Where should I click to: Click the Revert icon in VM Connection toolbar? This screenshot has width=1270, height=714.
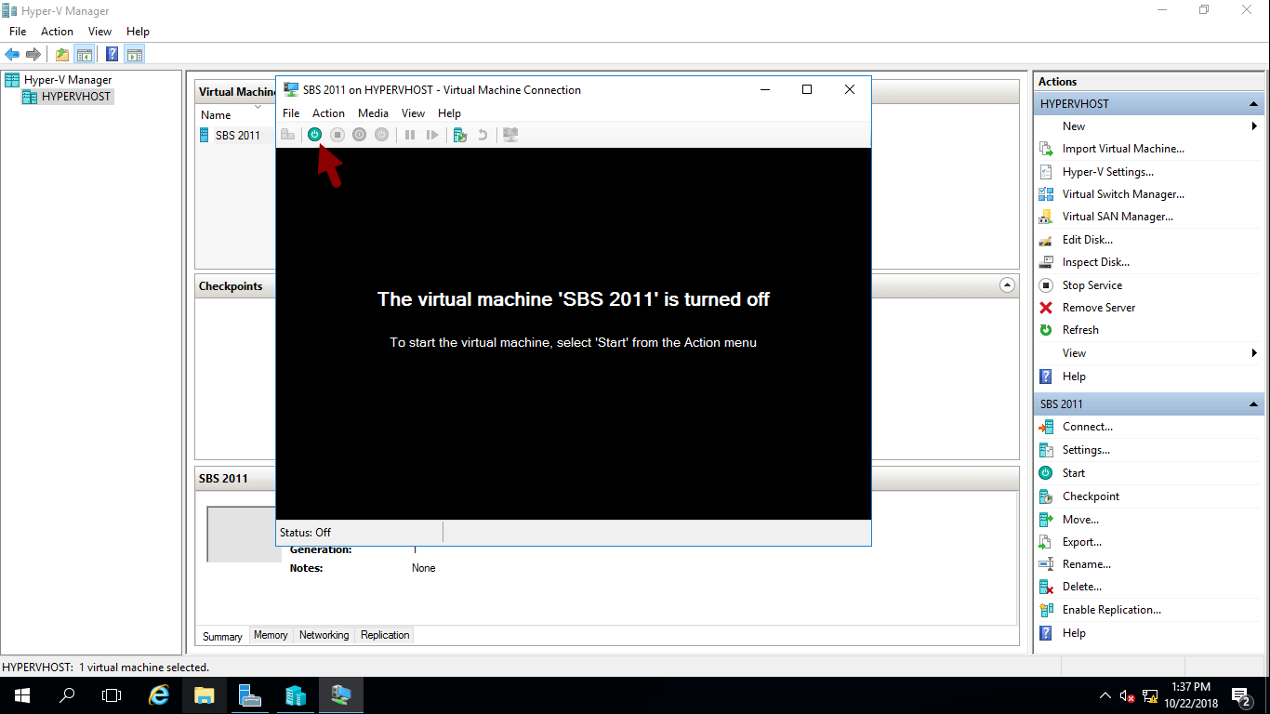tap(483, 135)
